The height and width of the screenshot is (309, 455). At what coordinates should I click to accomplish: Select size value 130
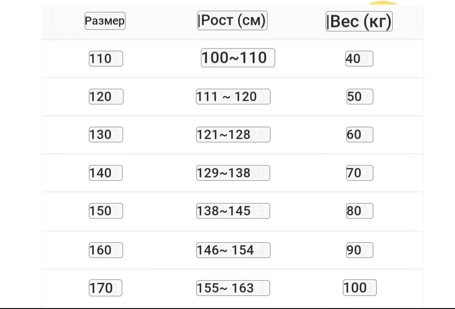tap(106, 135)
